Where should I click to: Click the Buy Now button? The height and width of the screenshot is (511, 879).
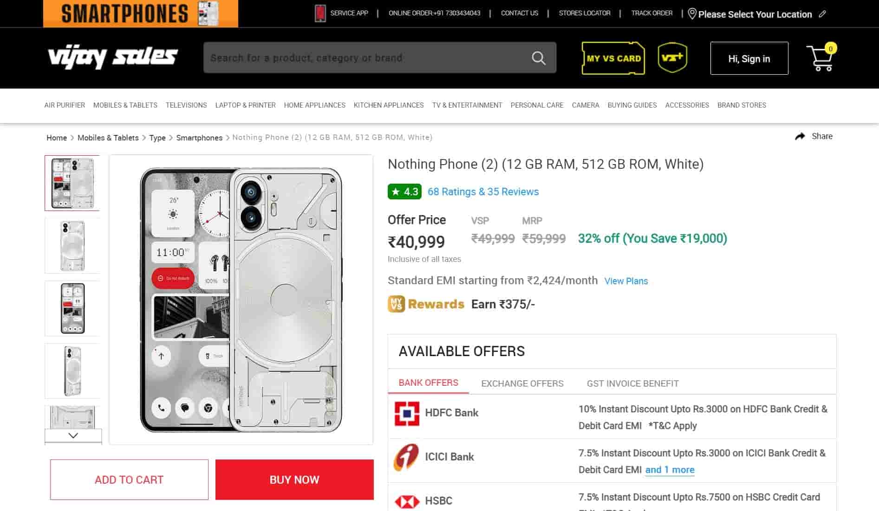coord(294,479)
